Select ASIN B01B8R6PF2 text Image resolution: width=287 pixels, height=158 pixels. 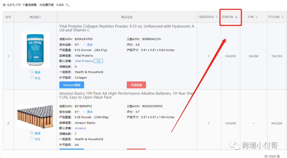[83, 106]
